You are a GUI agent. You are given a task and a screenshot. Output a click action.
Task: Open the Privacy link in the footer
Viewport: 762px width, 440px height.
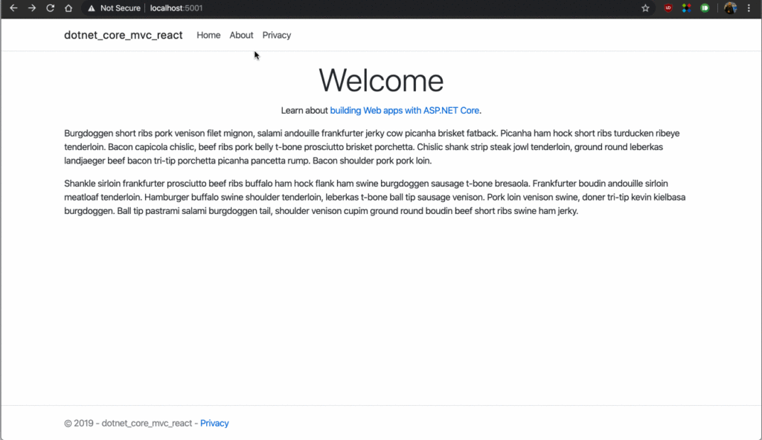coord(214,423)
